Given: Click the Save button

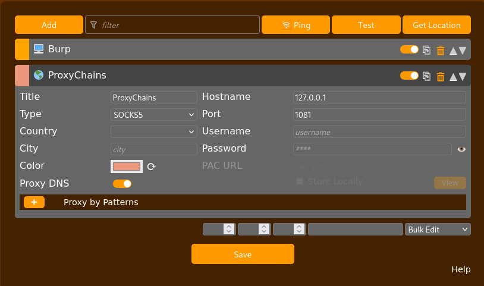Looking at the screenshot, I should point(243,254).
